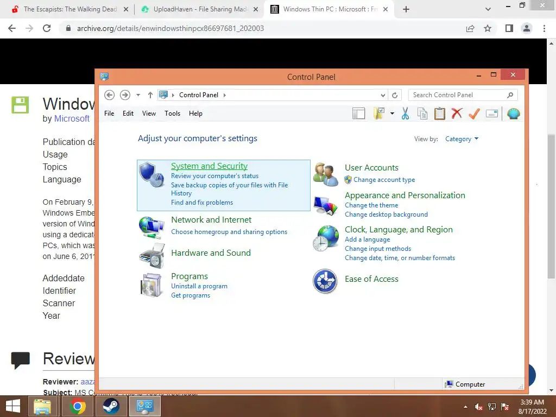This screenshot has width=556, height=417.
Task: Click the Cut scissors icon
Action: point(405,113)
